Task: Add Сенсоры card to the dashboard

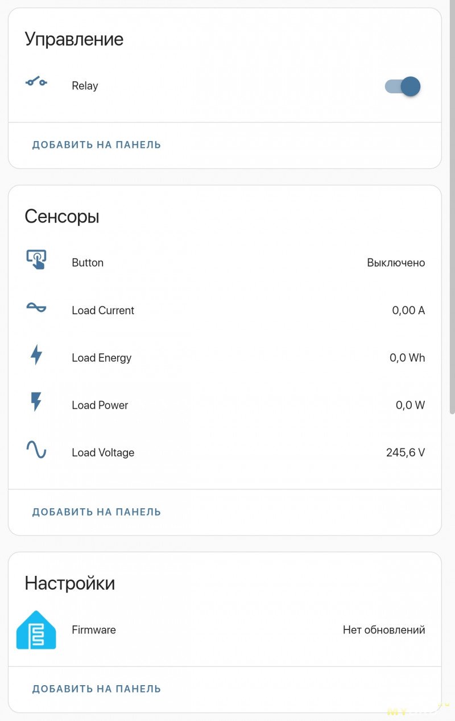Action: pos(97,512)
